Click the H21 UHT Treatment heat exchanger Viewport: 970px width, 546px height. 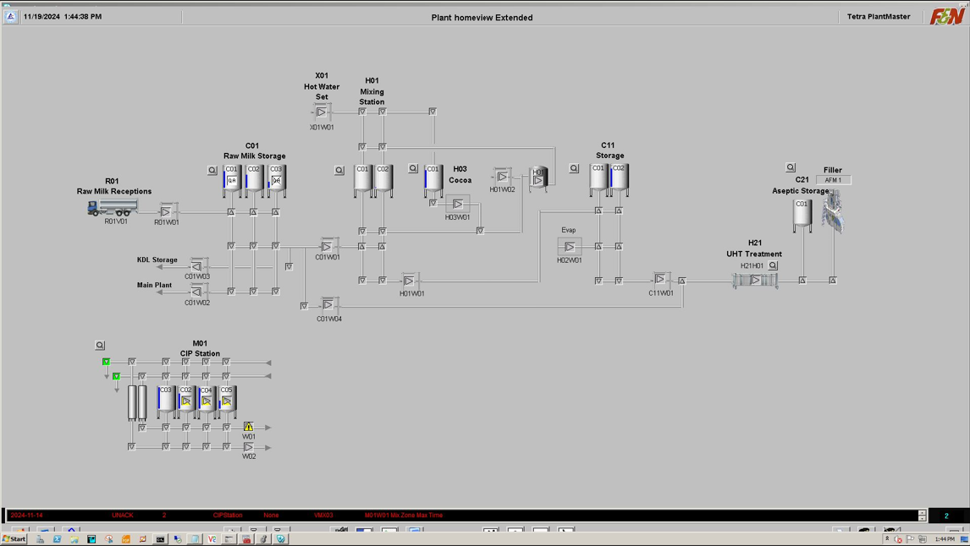[755, 280]
